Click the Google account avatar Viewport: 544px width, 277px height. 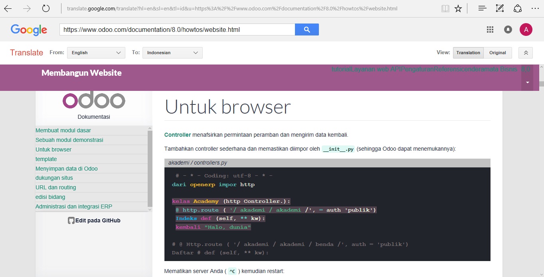pos(526,29)
